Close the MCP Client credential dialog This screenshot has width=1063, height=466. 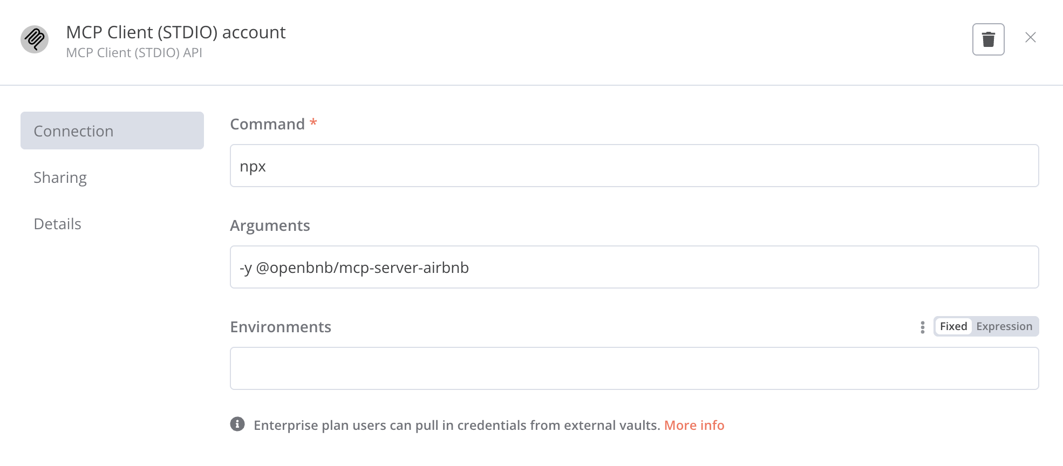(1030, 37)
